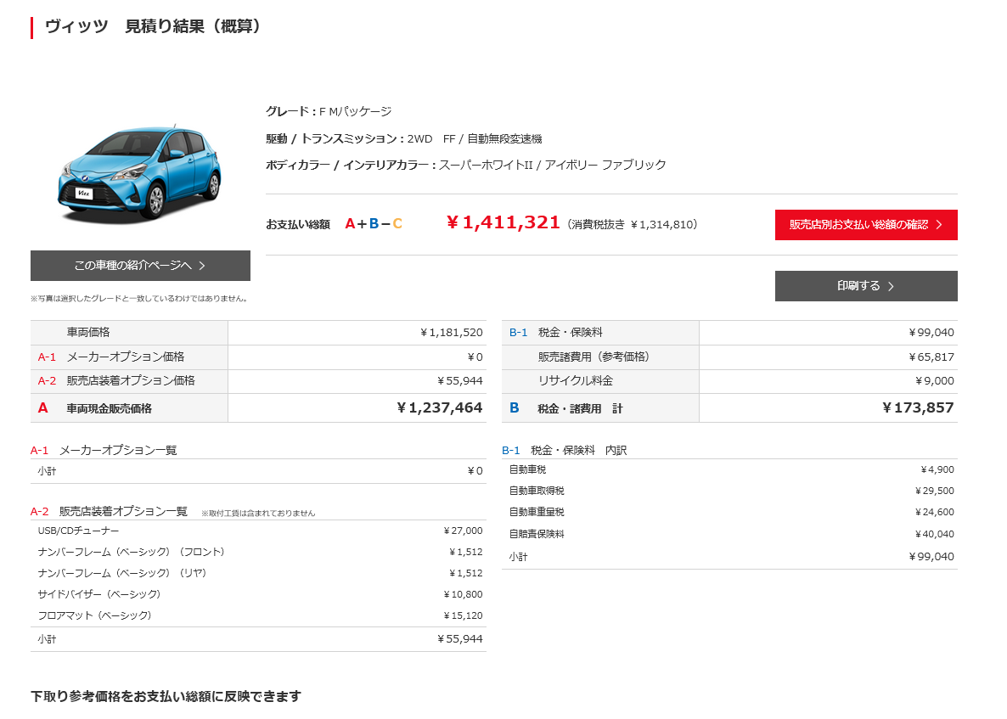Open この車種の紹介ページへ link
This screenshot has height=719, width=1007.
pos(140,266)
